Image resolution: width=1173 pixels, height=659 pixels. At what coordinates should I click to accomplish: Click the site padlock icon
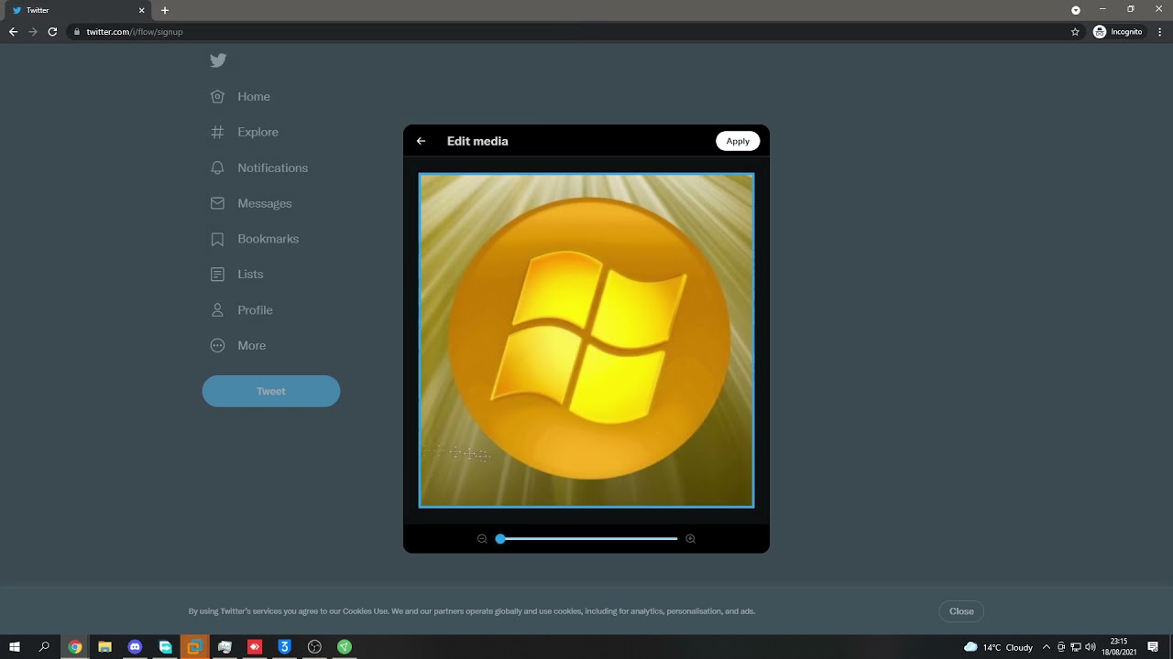click(77, 32)
